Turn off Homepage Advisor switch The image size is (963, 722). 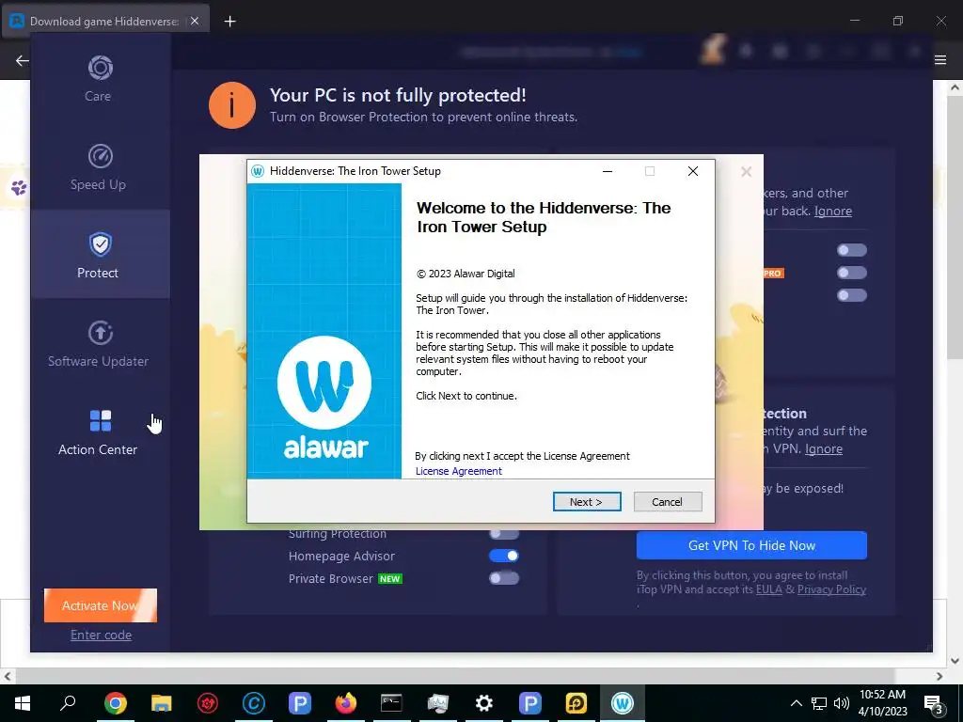(x=504, y=556)
